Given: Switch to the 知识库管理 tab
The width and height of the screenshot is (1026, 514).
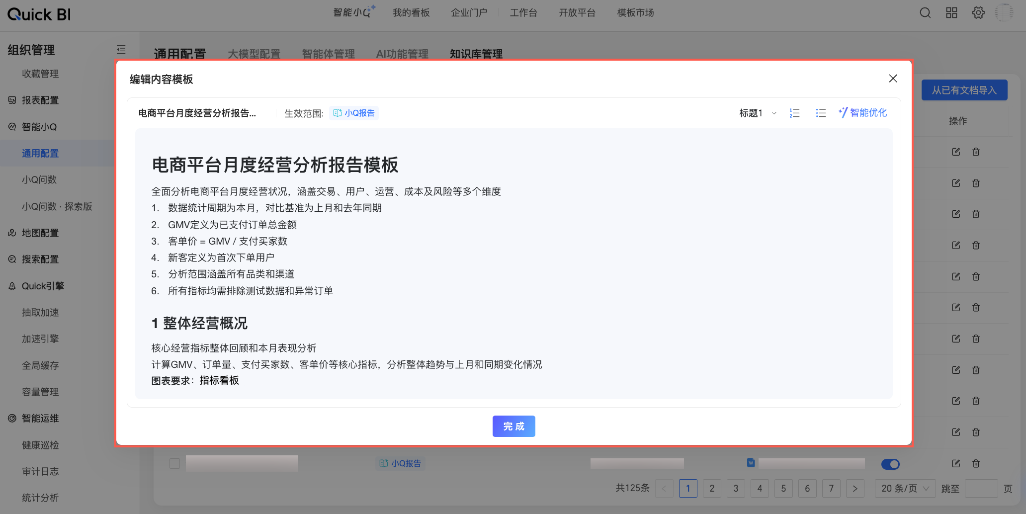Looking at the screenshot, I should coord(476,54).
